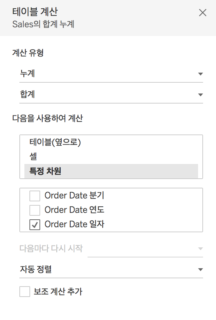The width and height of the screenshot is (216, 320).
Task: Click the arrow beside 누계
Action: [x=200, y=74]
